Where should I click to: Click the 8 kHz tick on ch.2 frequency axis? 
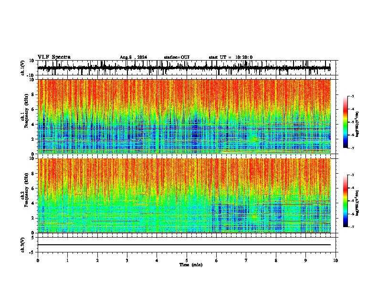(x=33, y=174)
